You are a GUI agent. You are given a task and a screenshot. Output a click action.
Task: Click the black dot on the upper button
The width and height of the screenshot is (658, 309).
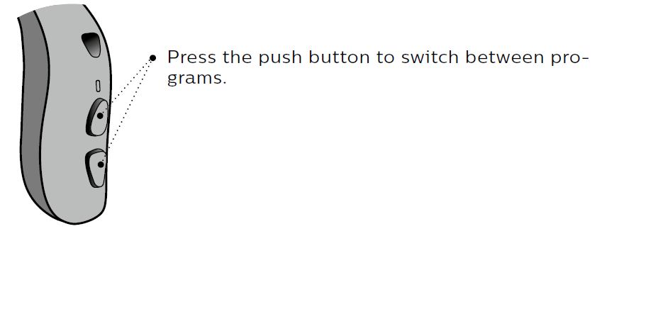click(100, 115)
